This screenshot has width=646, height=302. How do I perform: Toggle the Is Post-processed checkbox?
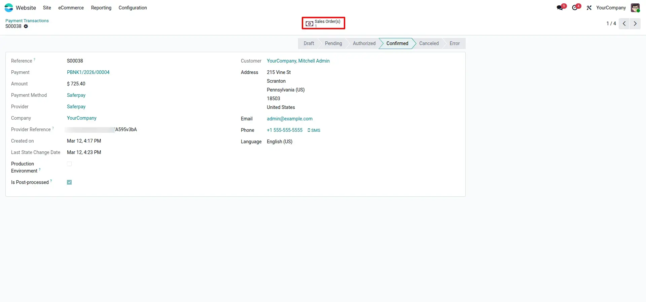pos(69,182)
